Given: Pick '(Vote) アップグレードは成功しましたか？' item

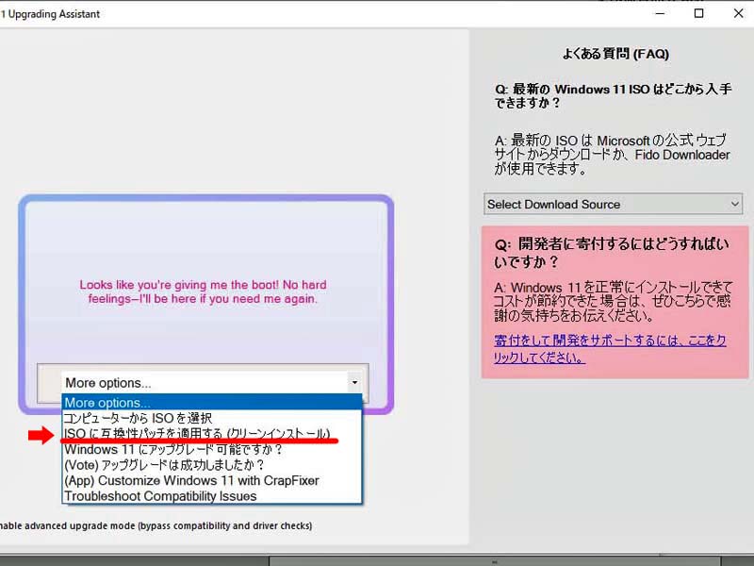Looking at the screenshot, I should click(164, 464).
